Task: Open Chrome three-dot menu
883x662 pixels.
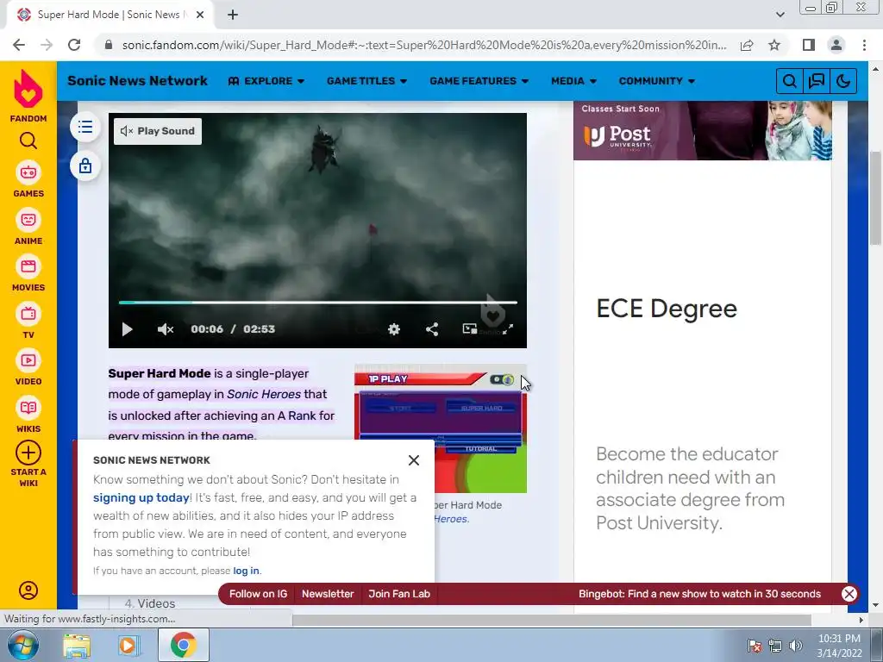Action: 864,45
